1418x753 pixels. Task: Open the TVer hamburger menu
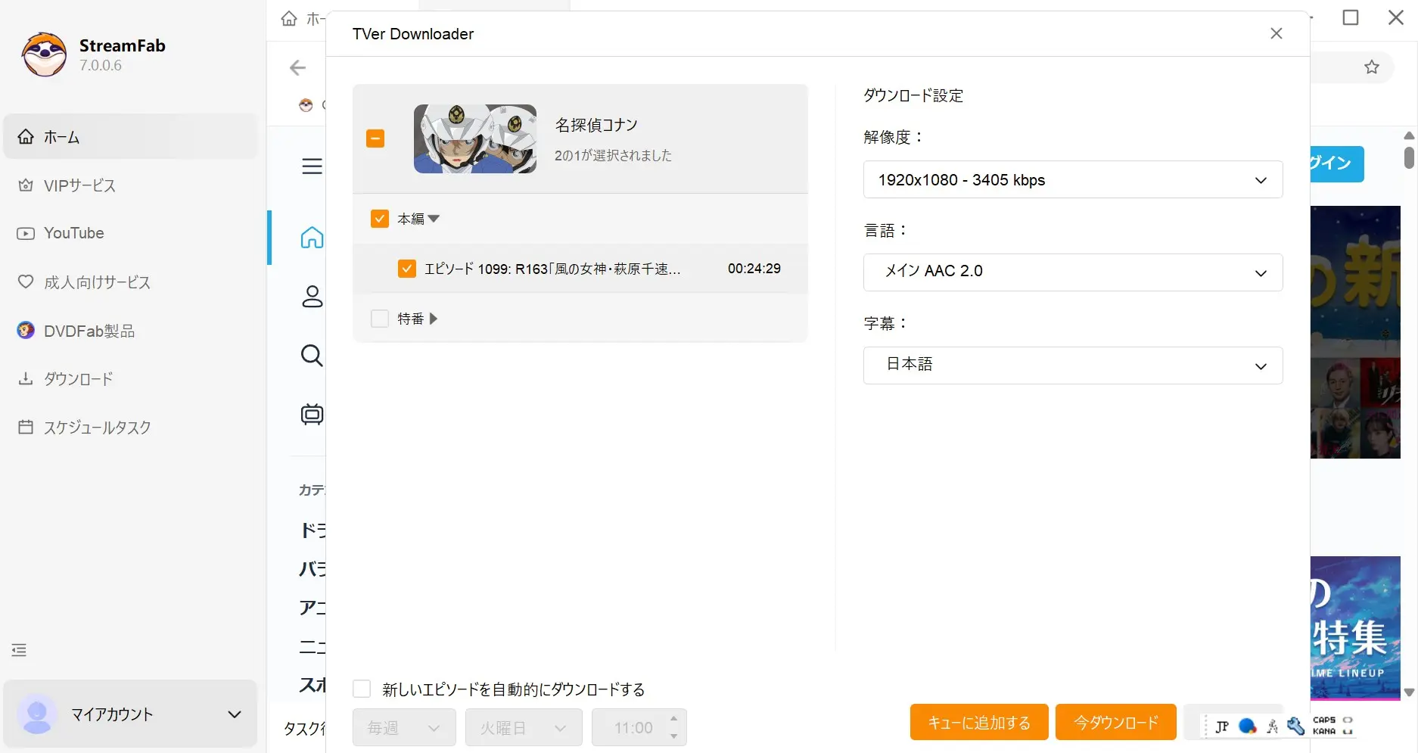coord(312,166)
